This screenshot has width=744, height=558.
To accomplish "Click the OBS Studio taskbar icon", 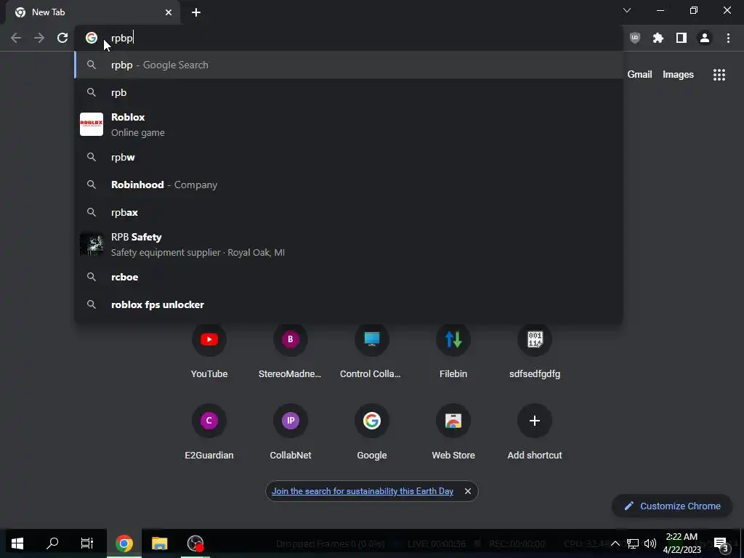I will coord(195,543).
